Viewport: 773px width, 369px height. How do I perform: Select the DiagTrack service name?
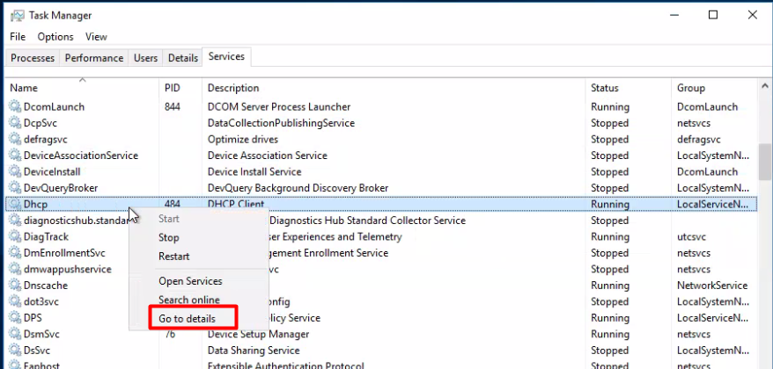(46, 236)
